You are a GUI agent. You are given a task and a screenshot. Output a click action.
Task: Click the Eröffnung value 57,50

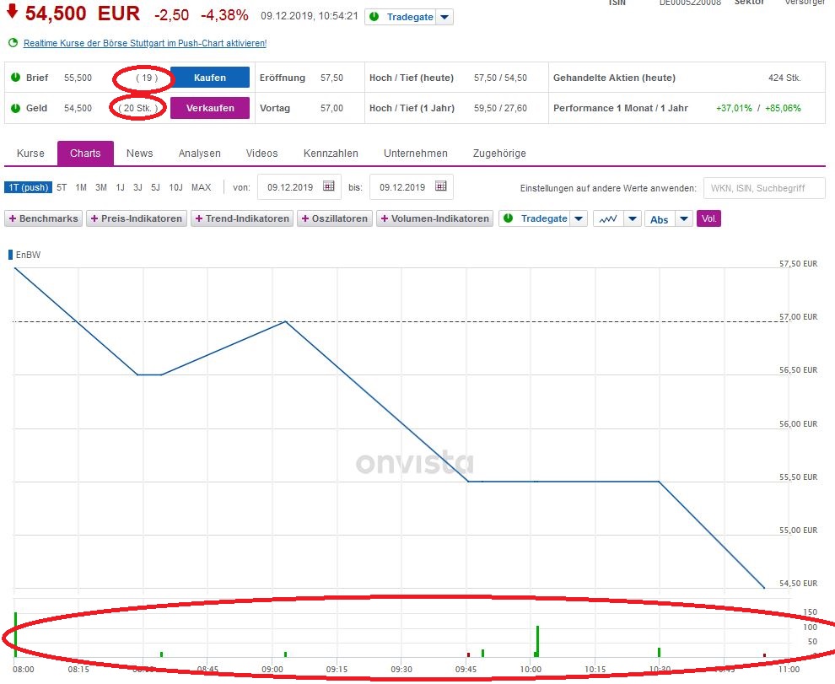click(331, 78)
